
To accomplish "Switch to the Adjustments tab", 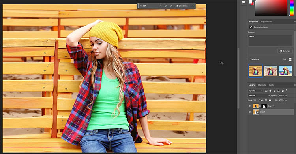I will point(266,22).
